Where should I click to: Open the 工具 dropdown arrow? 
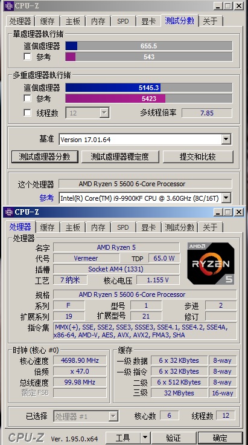[x=145, y=438]
